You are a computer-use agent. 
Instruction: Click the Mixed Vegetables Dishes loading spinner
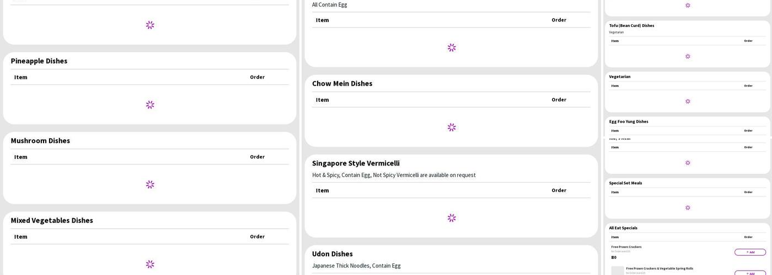(150, 264)
